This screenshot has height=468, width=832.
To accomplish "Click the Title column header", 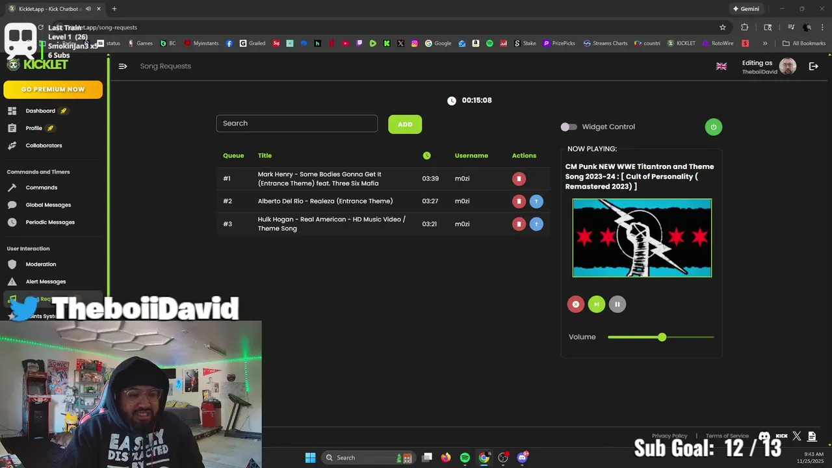I will click(x=265, y=156).
